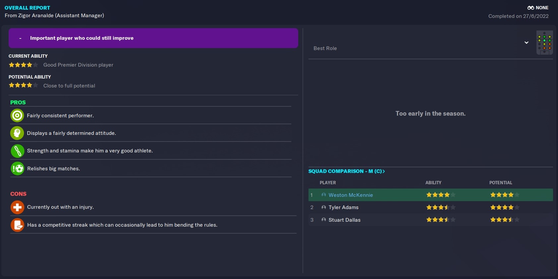Click Stuart Dallas' ability stars
558x279 pixels.
click(441, 220)
